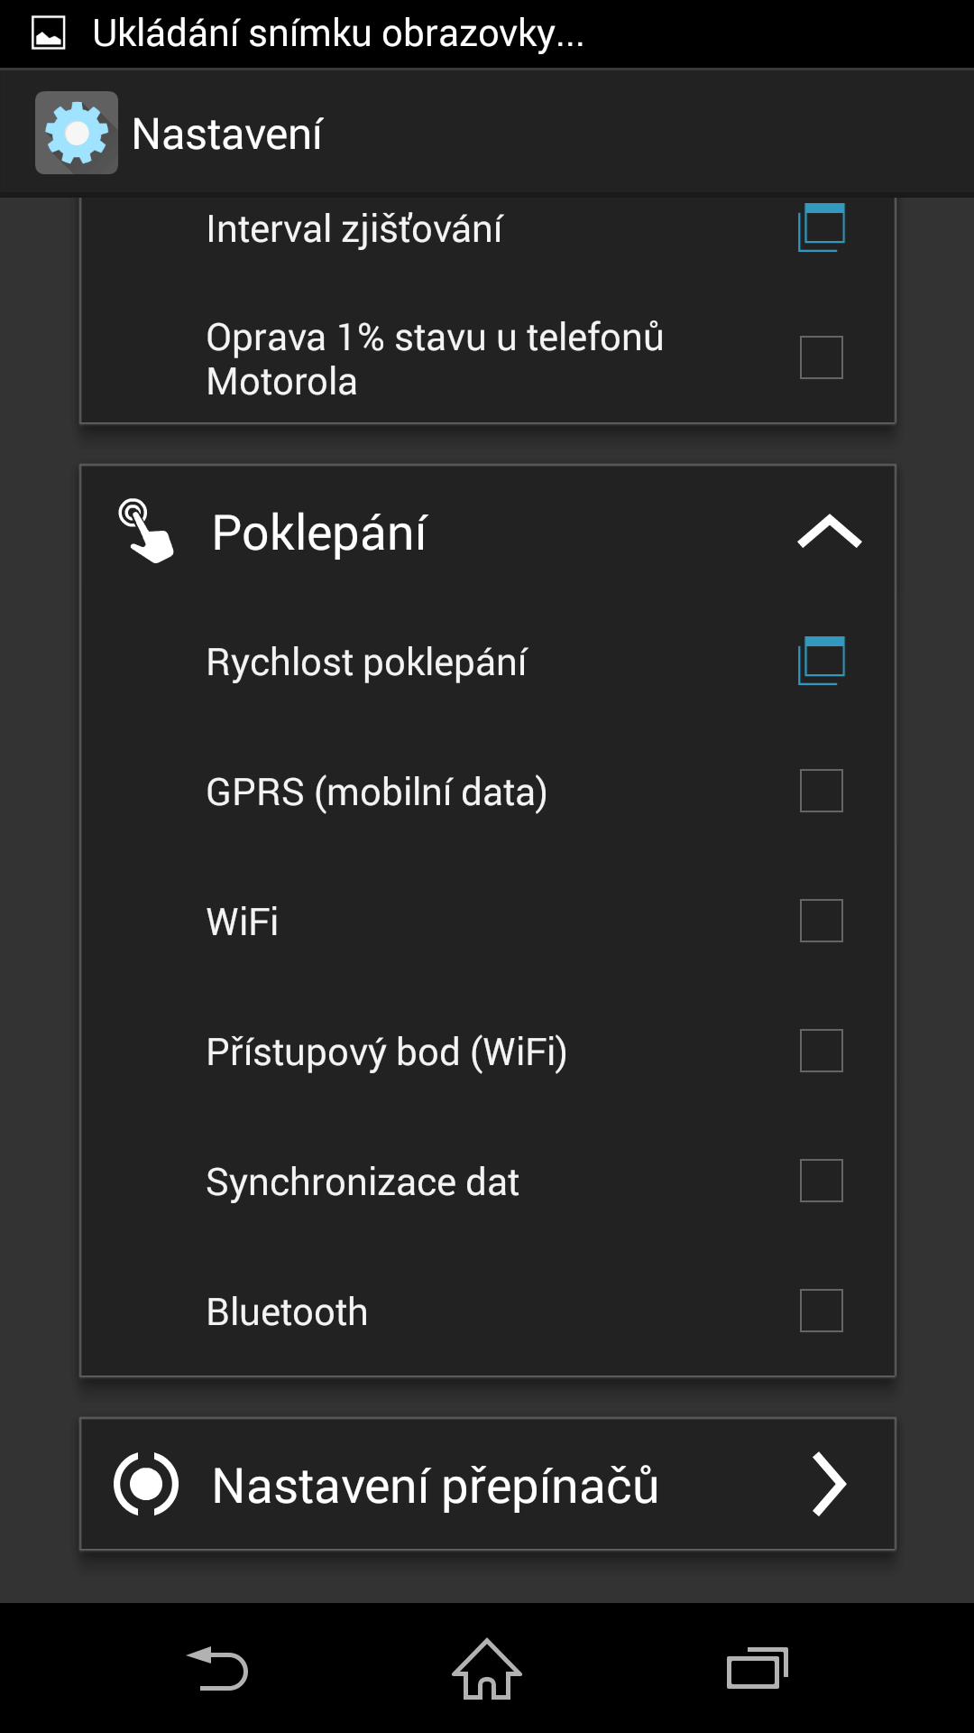Check the Bluetooth checkbox
Viewport: 974px width, 1733px height.
822,1311
